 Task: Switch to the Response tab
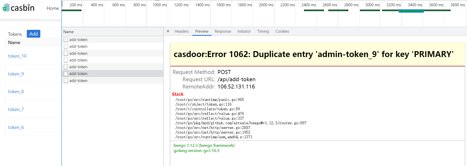[x=223, y=31]
